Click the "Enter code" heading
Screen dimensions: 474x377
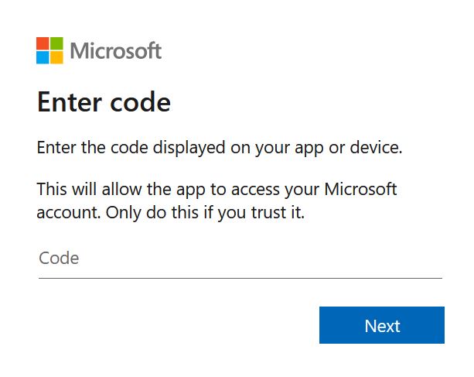point(104,102)
